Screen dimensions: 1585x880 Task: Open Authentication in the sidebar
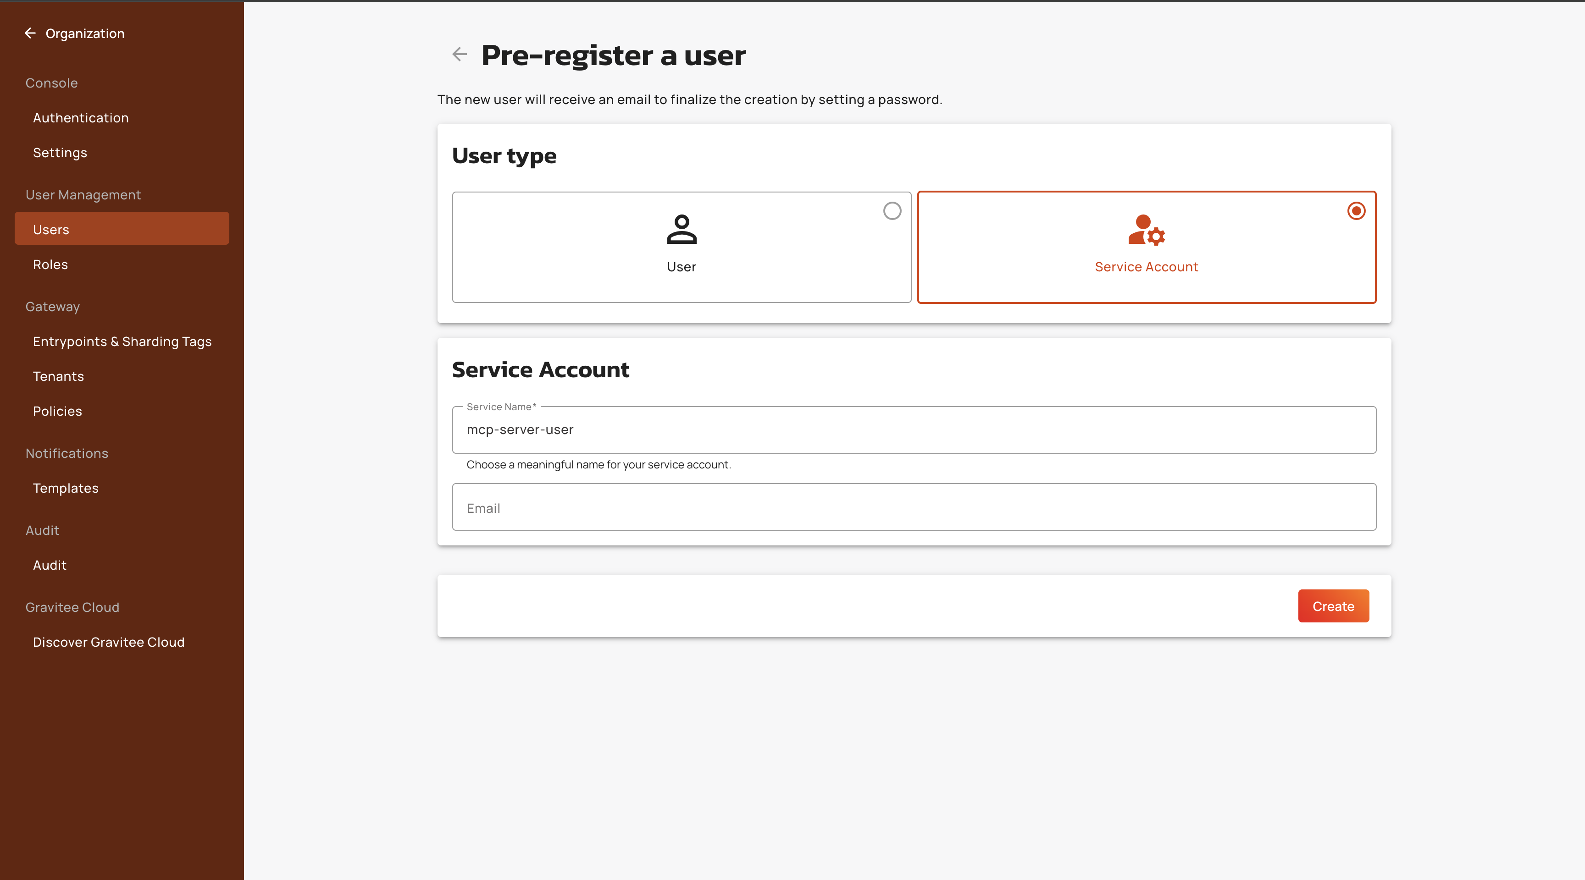click(81, 118)
